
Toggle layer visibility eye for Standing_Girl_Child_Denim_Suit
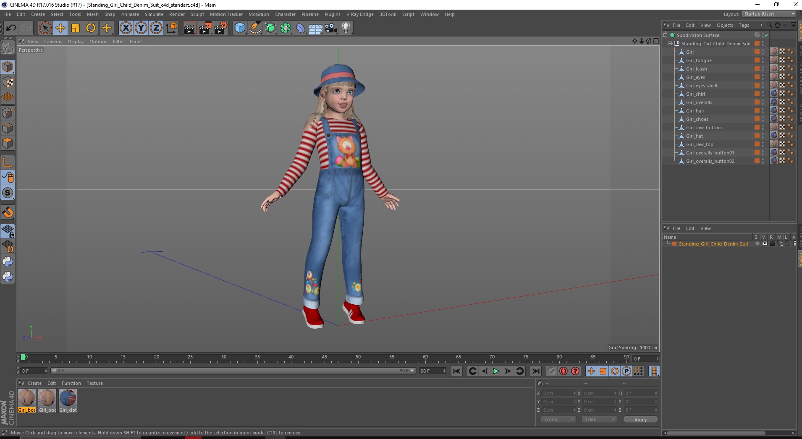click(x=765, y=244)
